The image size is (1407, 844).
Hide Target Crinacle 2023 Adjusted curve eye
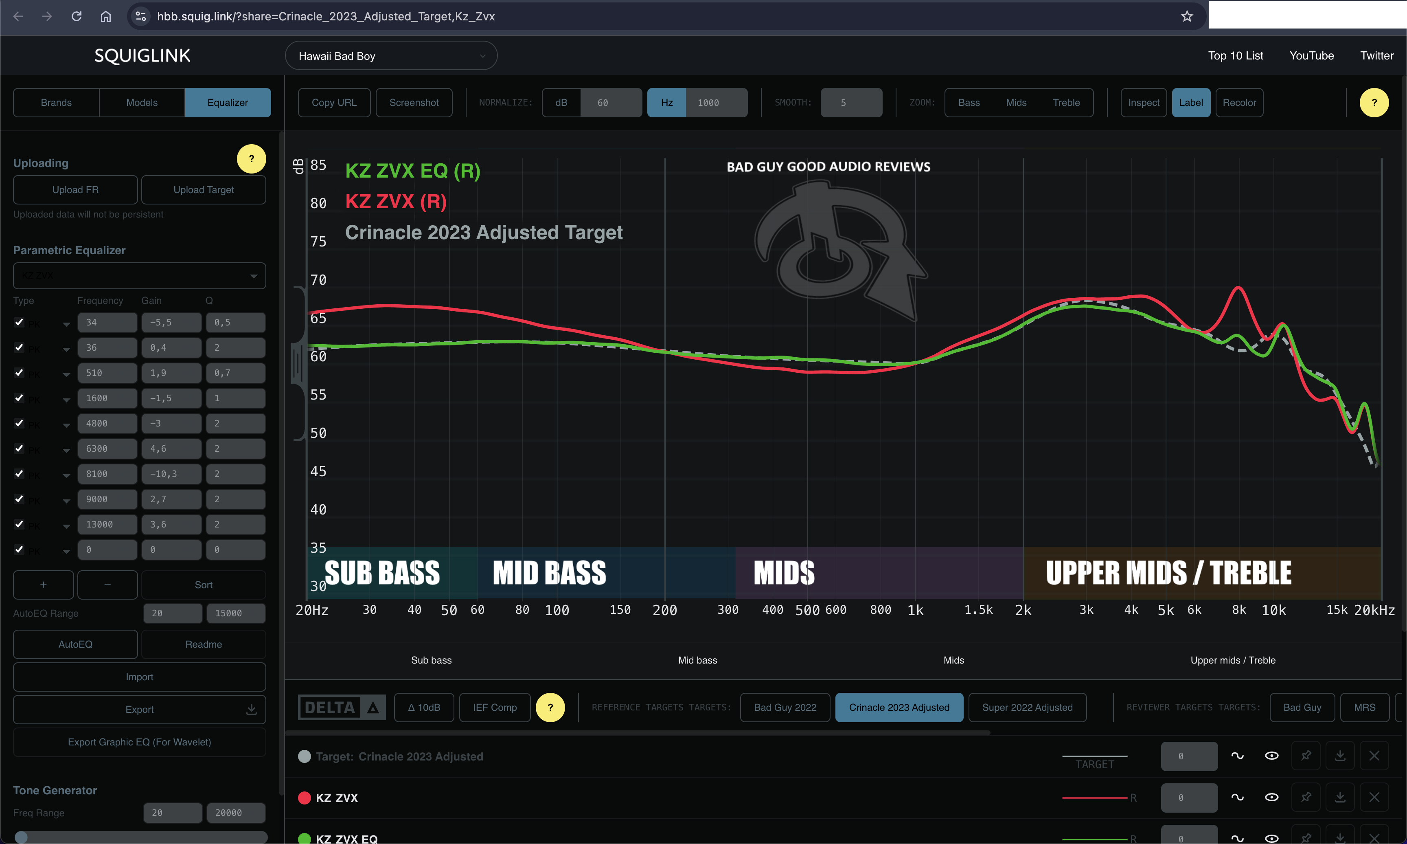point(1272,756)
